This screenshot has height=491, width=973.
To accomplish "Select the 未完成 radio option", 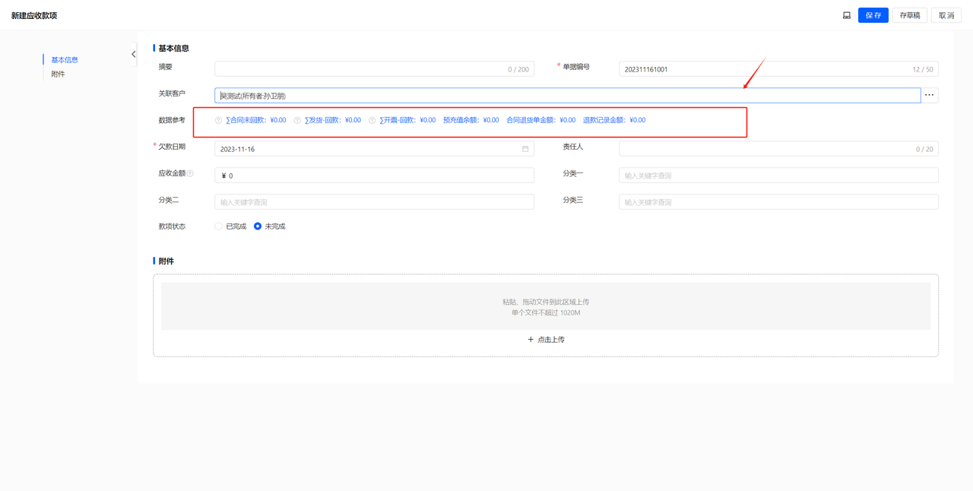I will point(258,226).
